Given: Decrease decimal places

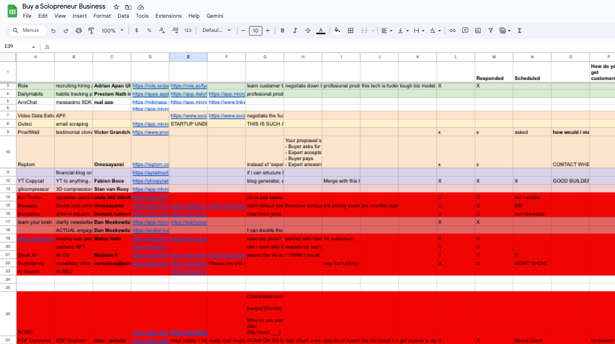Looking at the screenshot, I should (162, 31).
